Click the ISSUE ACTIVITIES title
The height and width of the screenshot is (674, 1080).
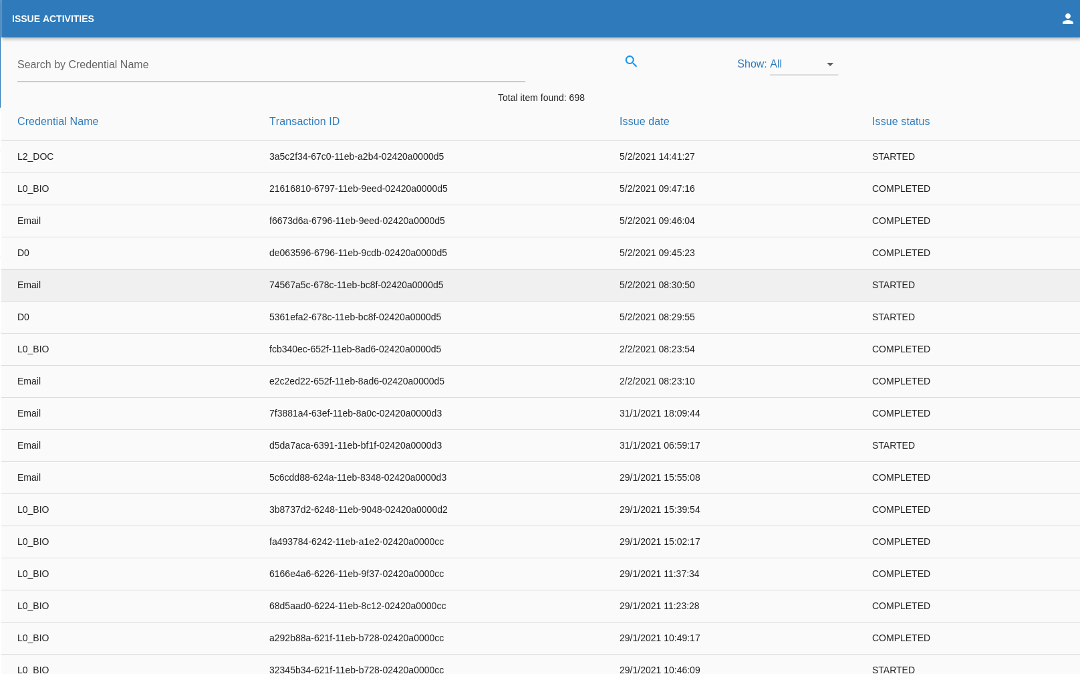[x=53, y=19]
